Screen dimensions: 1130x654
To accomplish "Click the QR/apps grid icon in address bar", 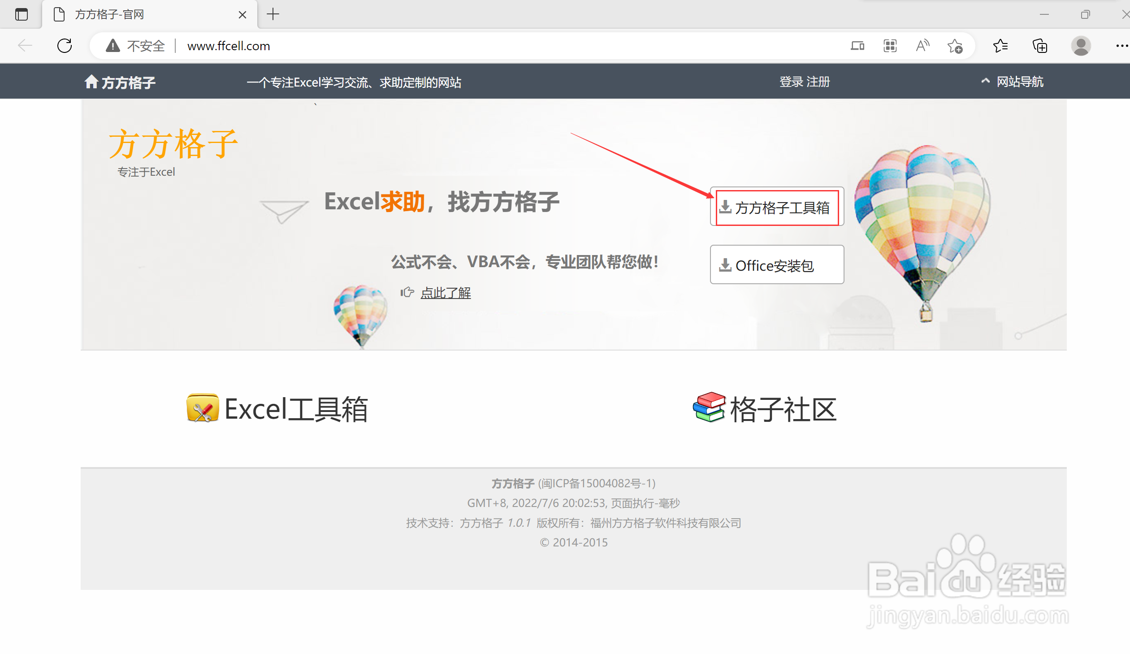I will (x=890, y=46).
